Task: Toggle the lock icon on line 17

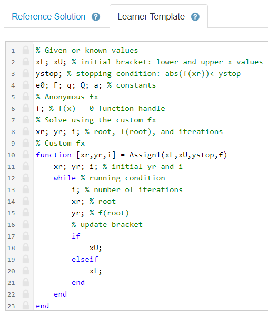Action: (26, 236)
